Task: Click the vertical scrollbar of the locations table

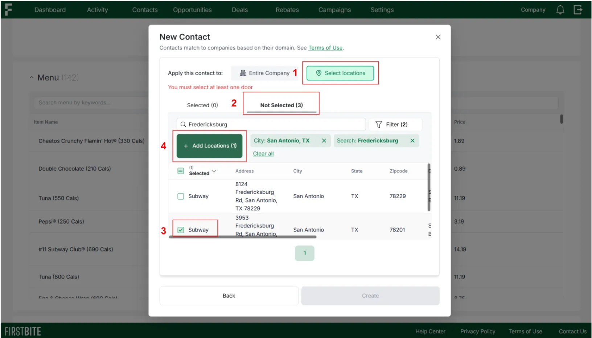Action: [429, 187]
